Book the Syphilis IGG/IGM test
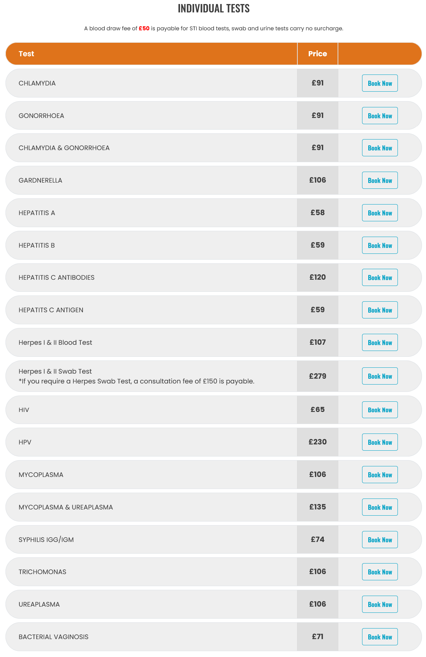 click(380, 540)
